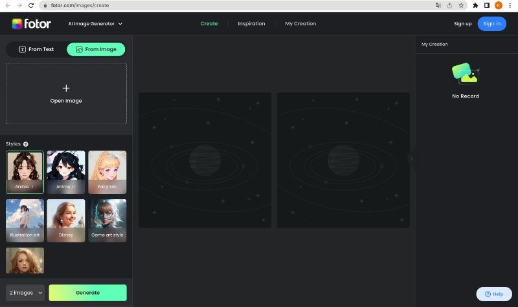Image resolution: width=518 pixels, height=307 pixels.
Task: Click the address bar URL
Action: (80, 5)
